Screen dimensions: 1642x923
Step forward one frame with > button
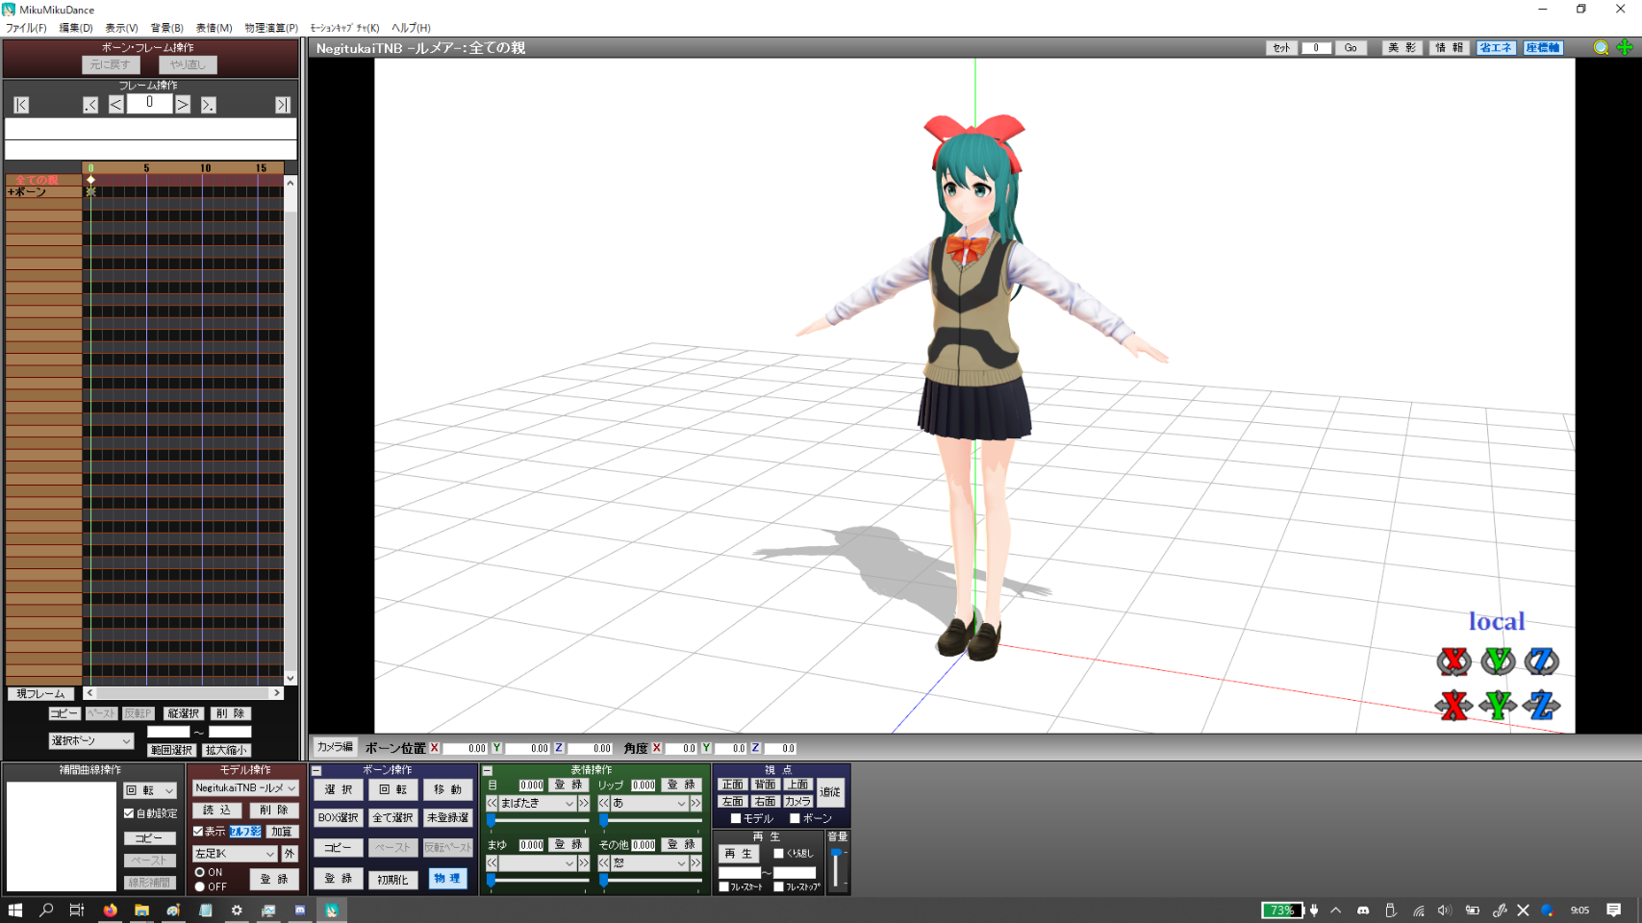[x=183, y=105]
